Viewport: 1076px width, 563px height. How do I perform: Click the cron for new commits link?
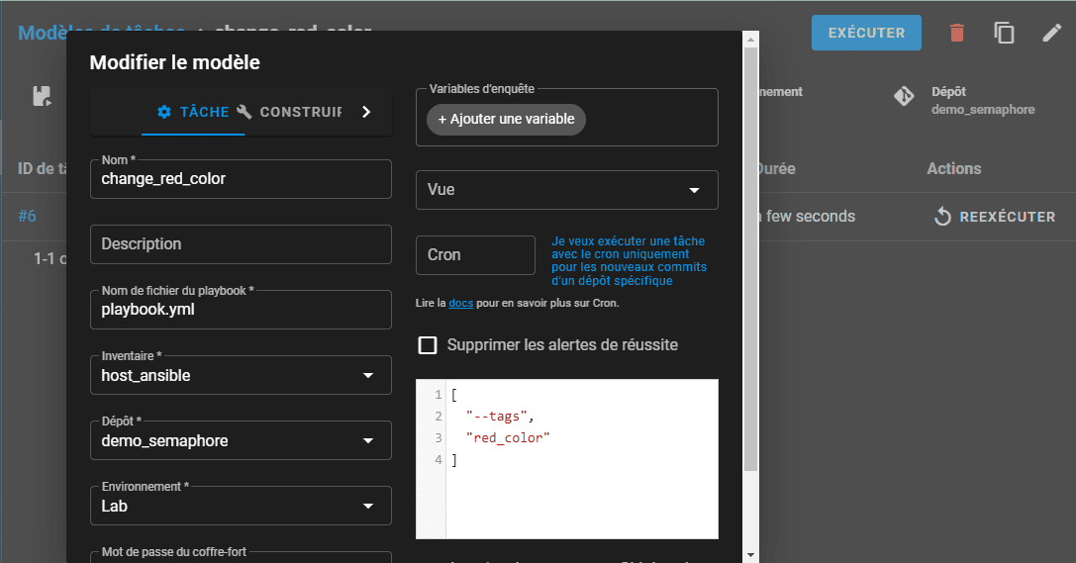[x=629, y=260]
